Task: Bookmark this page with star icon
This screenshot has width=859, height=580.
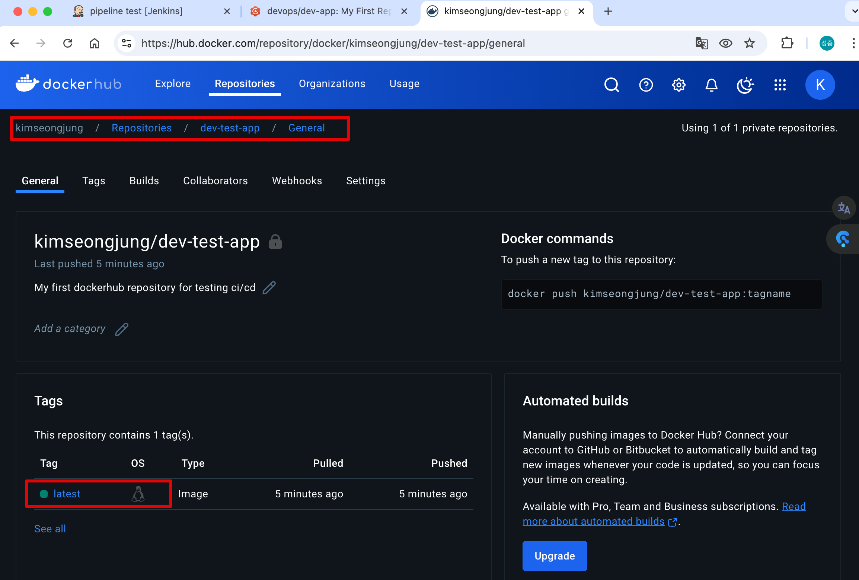Action: click(x=749, y=43)
